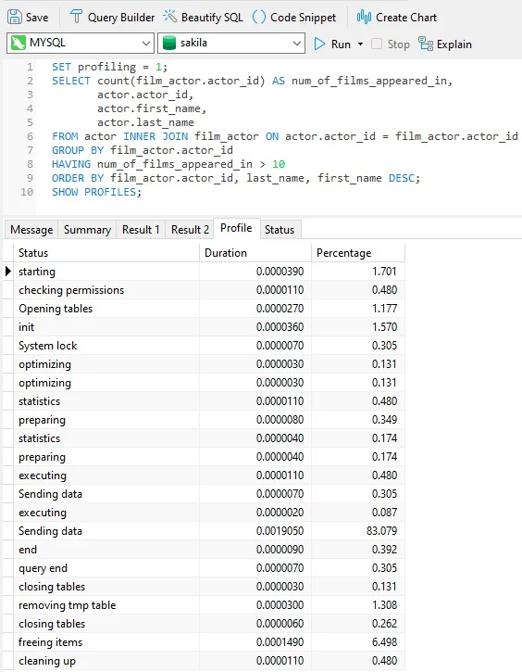Sort by the Status column header
Screen dimensions: 522x672
click(106, 253)
